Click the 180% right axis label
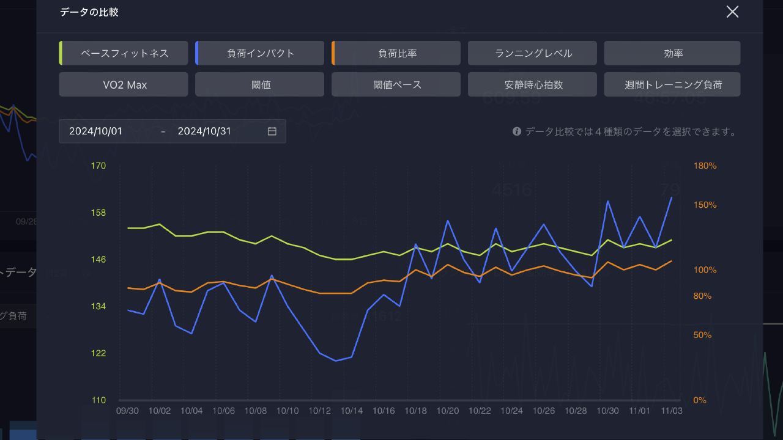The width and height of the screenshot is (783, 440). (x=705, y=166)
